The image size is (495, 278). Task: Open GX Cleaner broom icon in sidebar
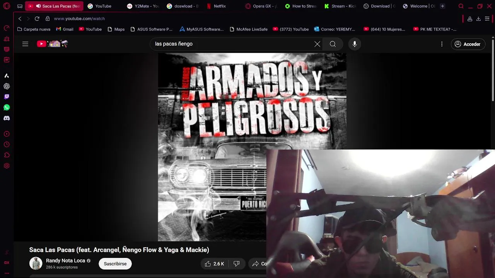pos(7,39)
